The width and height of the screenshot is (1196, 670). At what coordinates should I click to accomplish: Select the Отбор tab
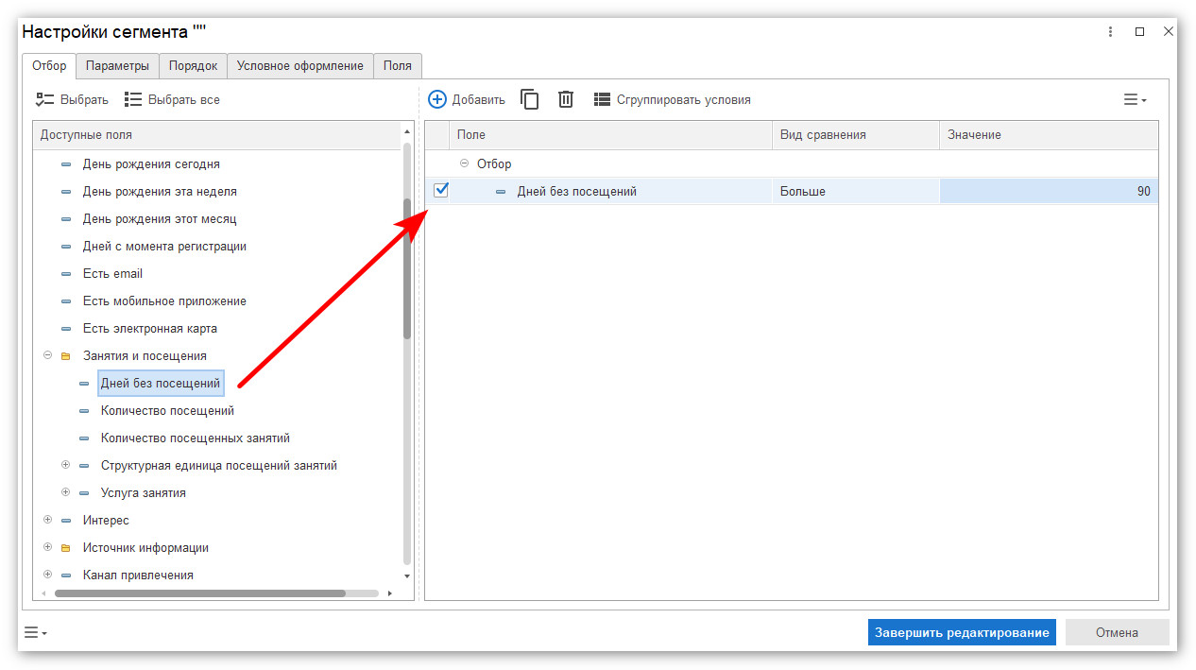[x=49, y=66]
